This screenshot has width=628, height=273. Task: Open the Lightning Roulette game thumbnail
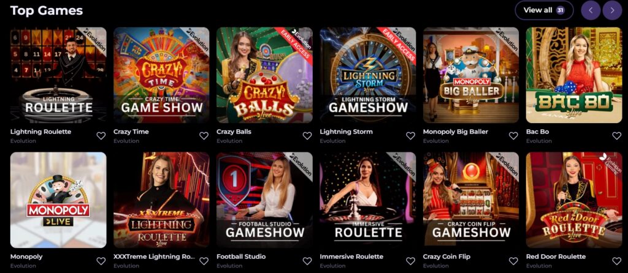pyautogui.click(x=58, y=75)
